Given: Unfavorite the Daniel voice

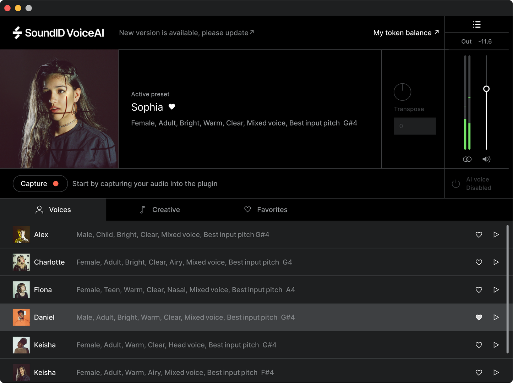Looking at the screenshot, I should click(479, 317).
